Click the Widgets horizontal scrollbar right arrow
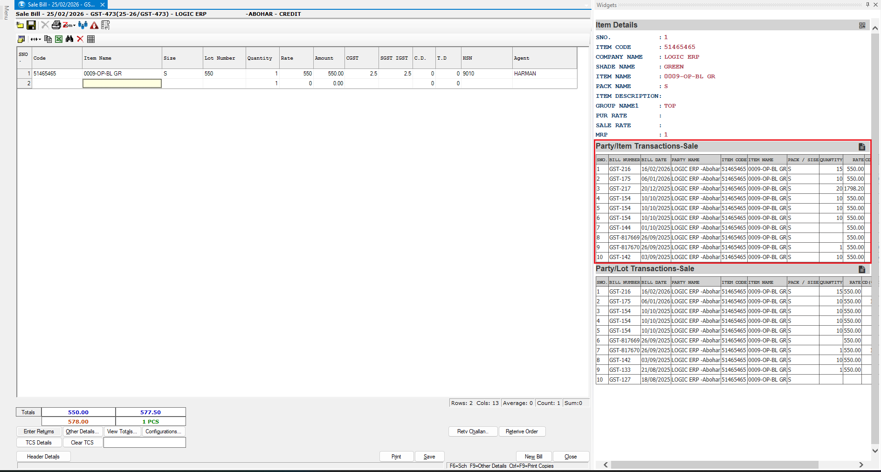The width and height of the screenshot is (881, 472). pos(861,465)
